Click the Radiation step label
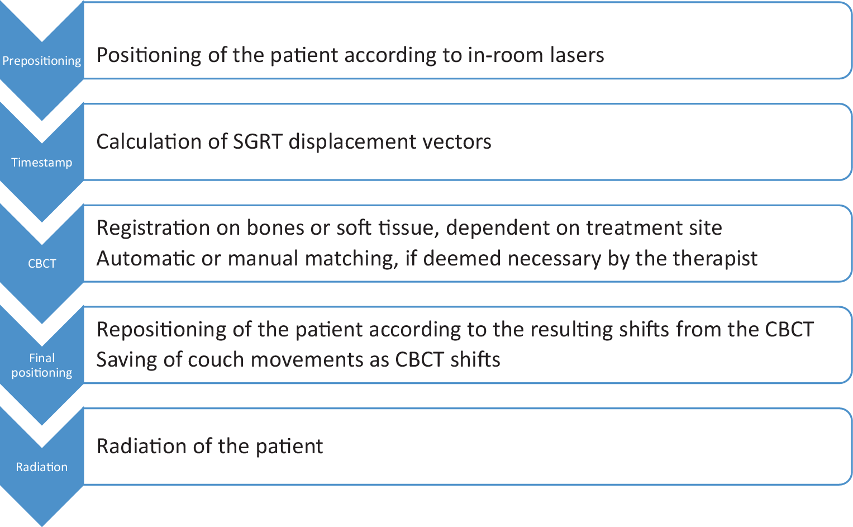 pos(42,467)
